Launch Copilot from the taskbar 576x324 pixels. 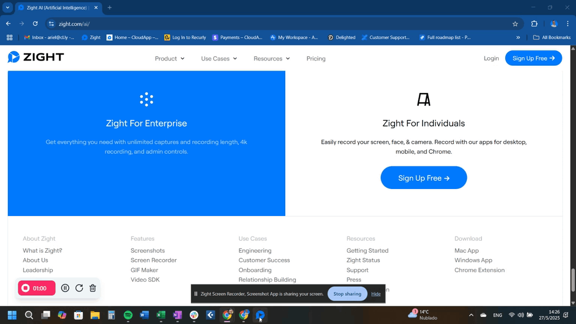tap(62, 315)
